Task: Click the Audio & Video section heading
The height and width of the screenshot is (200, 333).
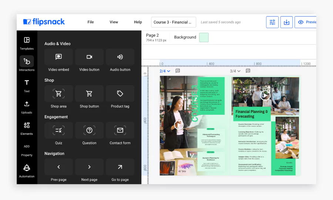Action: coord(57,44)
